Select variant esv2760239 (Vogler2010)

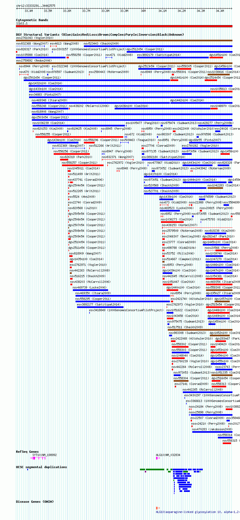point(172,364)
